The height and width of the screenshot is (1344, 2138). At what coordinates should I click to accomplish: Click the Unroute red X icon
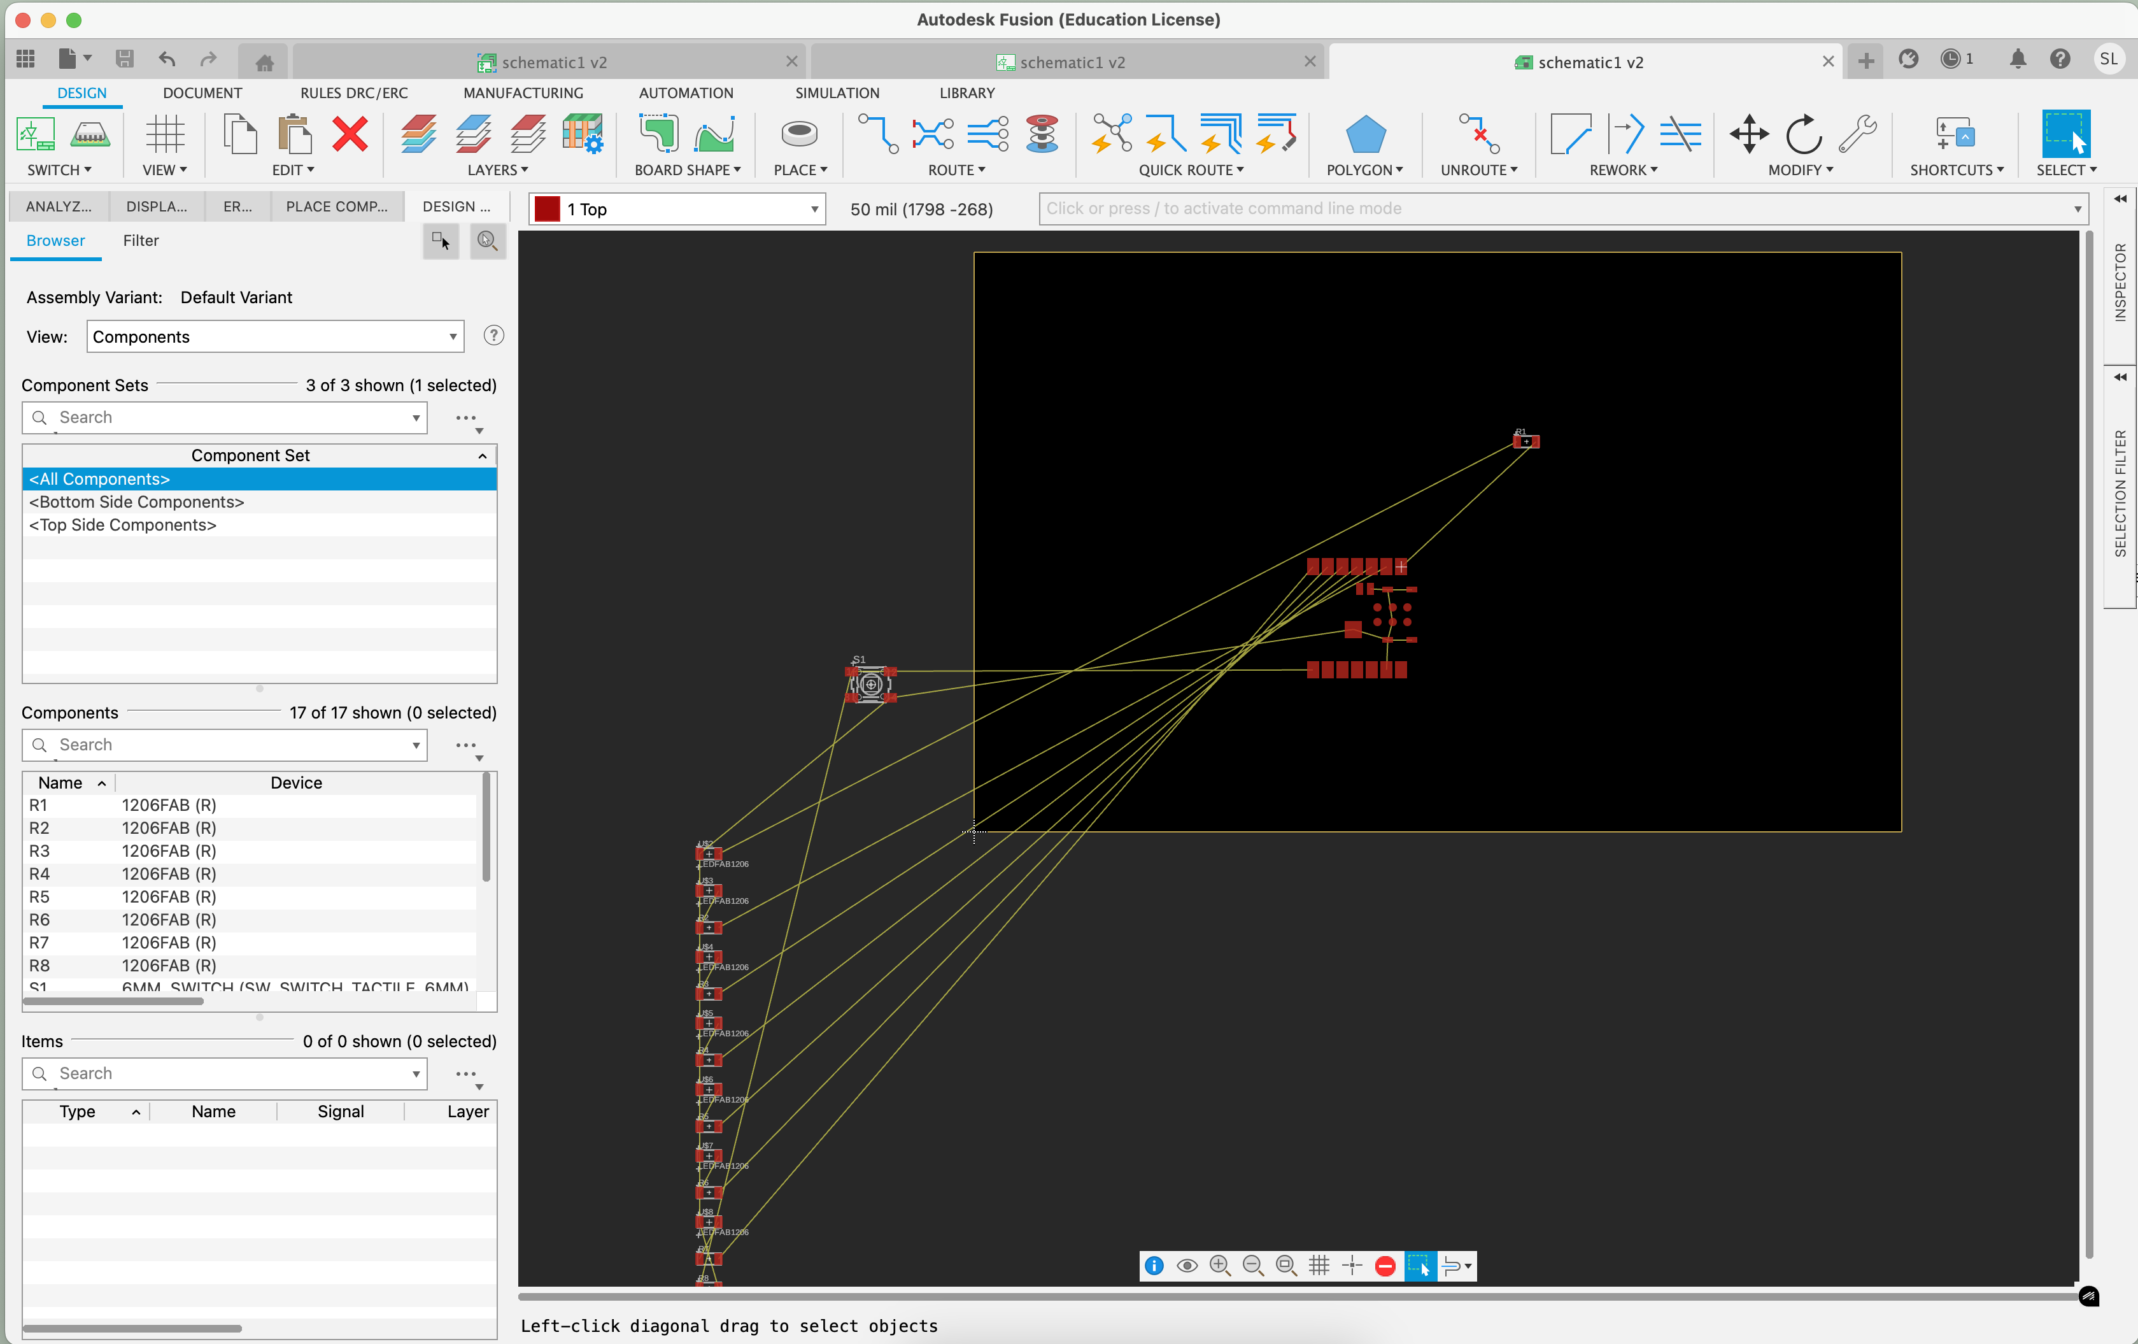click(x=1479, y=134)
